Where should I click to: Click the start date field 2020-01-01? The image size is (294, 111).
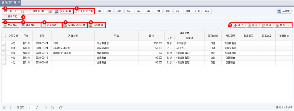pos(12,11)
